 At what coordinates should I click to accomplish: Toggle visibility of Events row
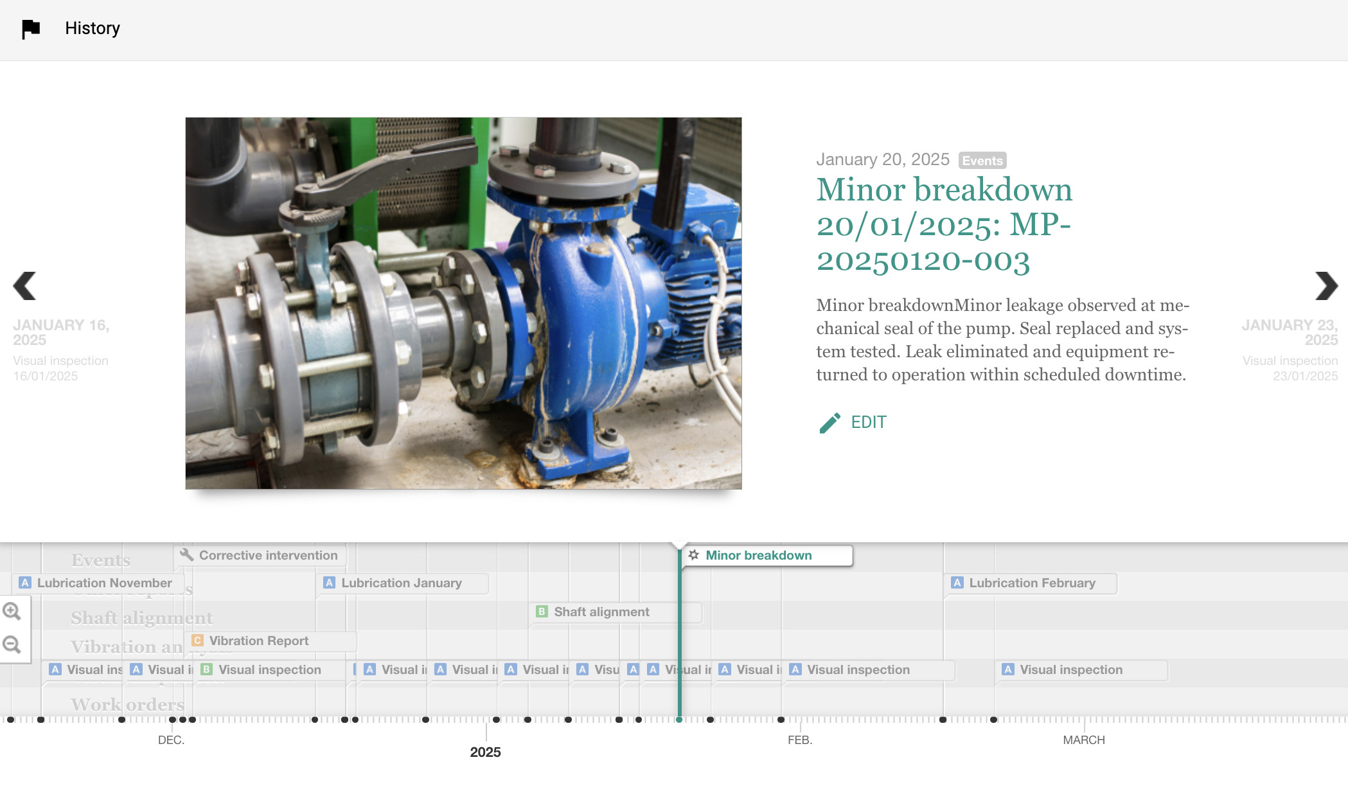click(x=100, y=559)
